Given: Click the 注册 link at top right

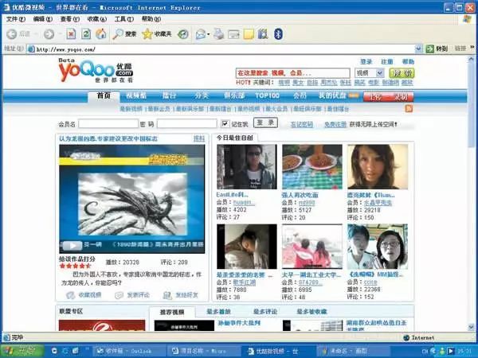Looking at the screenshot, I should [387, 62].
